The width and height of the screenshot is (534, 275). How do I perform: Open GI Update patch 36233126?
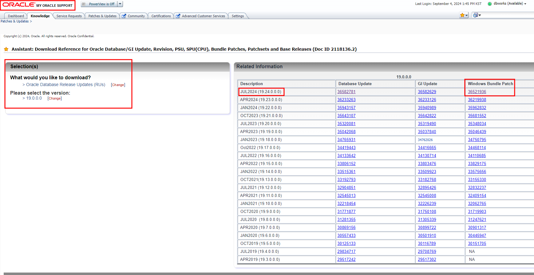click(427, 100)
